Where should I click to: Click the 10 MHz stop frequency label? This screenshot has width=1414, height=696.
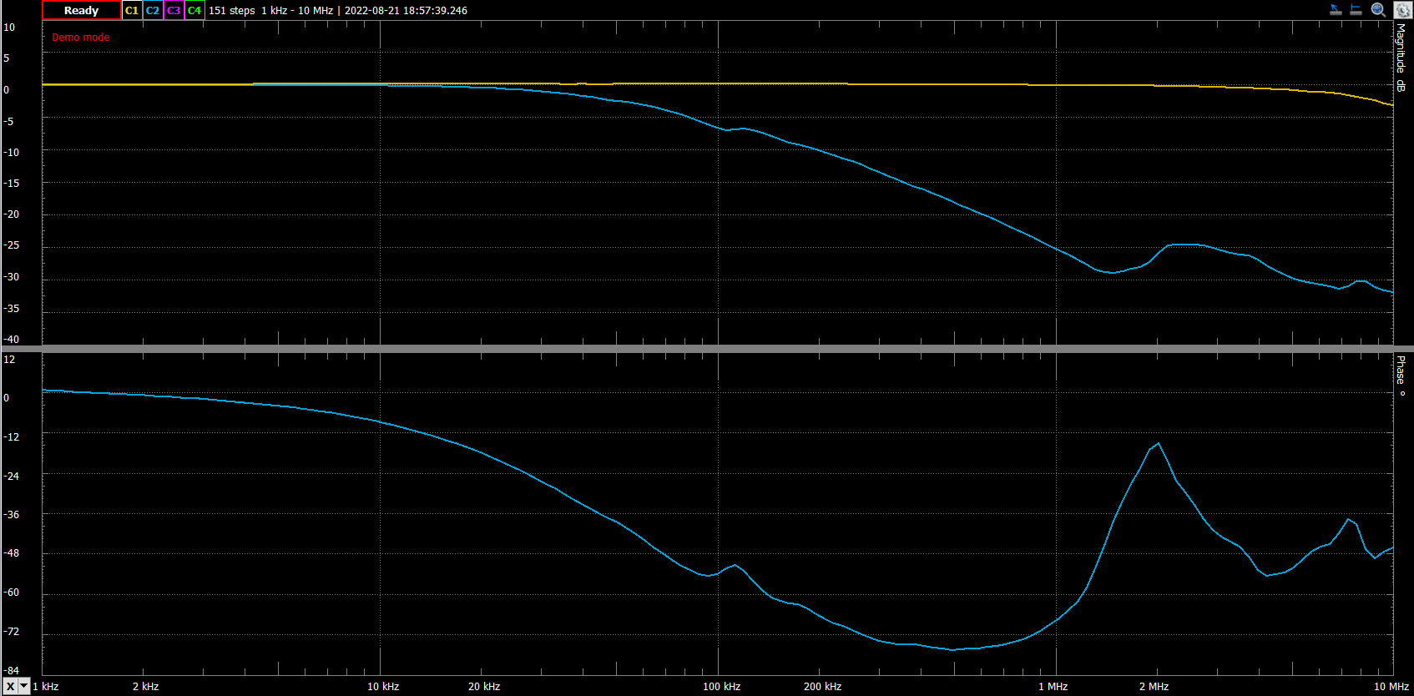[1391, 687]
